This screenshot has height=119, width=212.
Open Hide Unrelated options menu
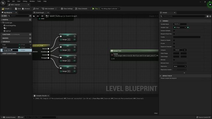click(x=56, y=9)
